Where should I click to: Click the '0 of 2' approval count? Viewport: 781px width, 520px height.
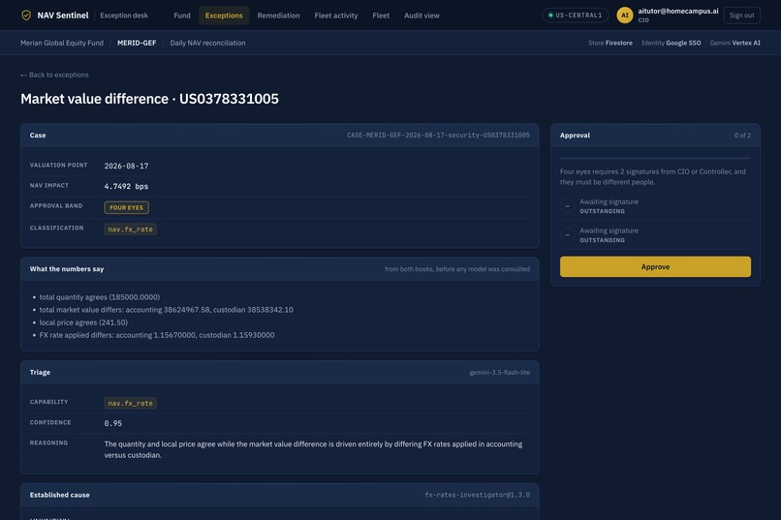click(742, 136)
